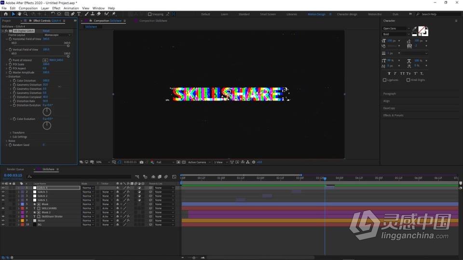Collapse the Distortion property group

pyautogui.click(x=7, y=77)
